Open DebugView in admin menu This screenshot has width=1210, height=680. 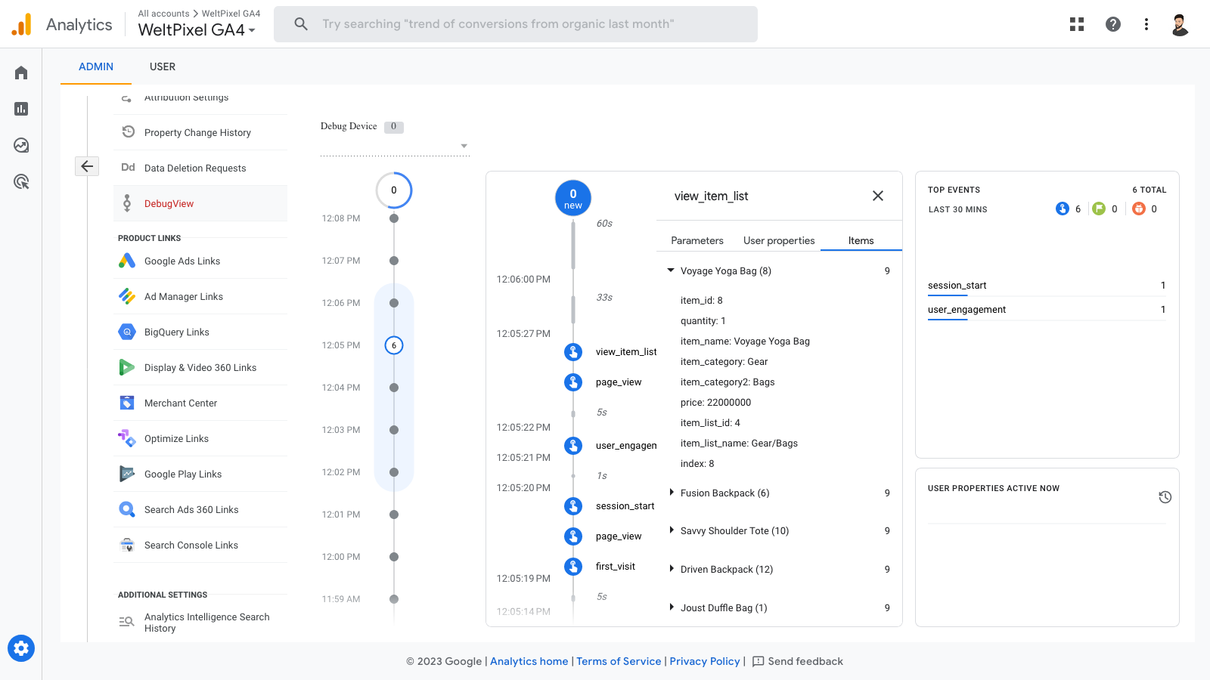(x=200, y=204)
